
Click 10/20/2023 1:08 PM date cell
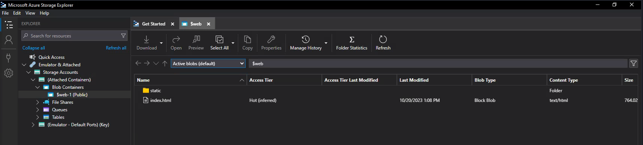[x=419, y=100]
